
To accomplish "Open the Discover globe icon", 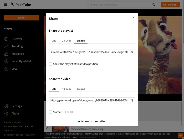I will [x=6, y=39].
